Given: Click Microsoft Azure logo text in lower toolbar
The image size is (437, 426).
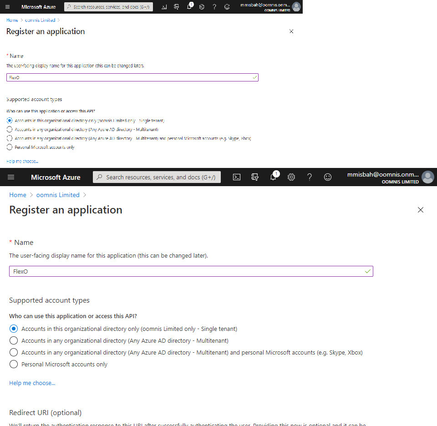Looking at the screenshot, I should 56,177.
